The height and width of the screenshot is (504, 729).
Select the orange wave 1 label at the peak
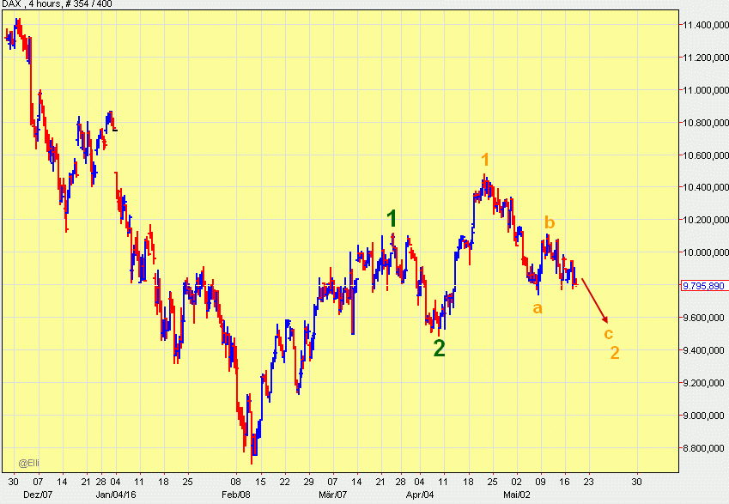485,160
